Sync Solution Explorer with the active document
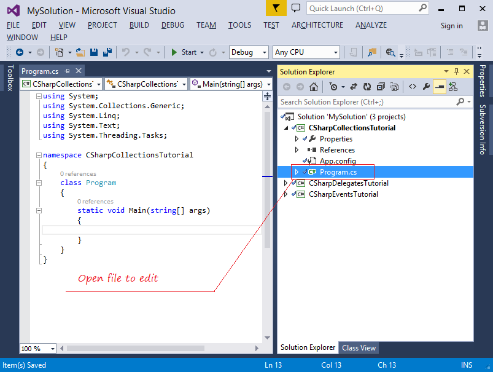The width and height of the screenshot is (493, 372). (x=354, y=87)
